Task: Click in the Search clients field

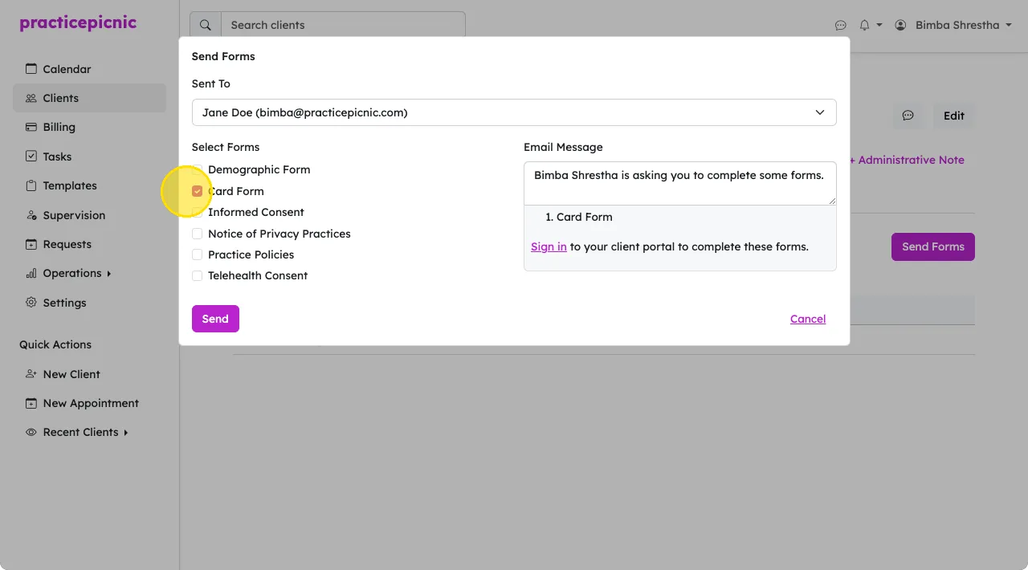Action: pos(343,25)
